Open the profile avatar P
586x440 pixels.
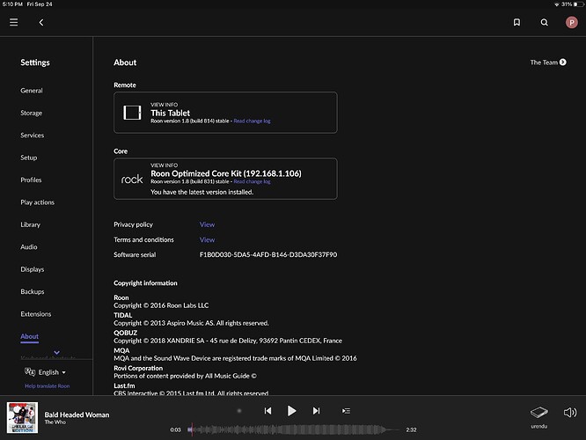(x=571, y=22)
